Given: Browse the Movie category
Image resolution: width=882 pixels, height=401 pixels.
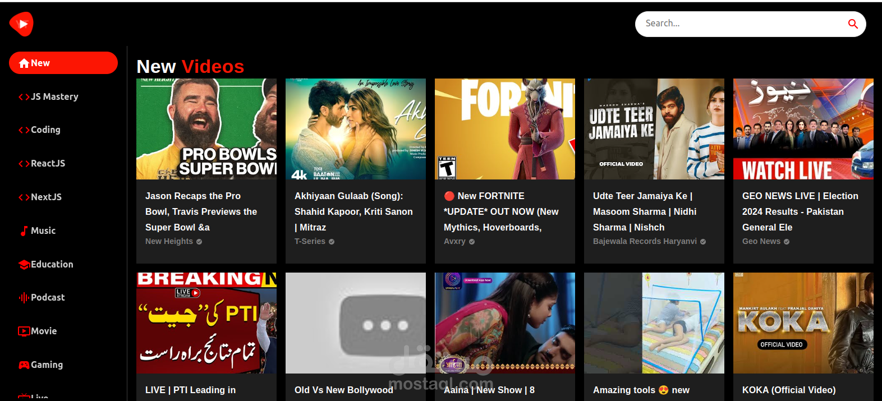Looking at the screenshot, I should click(63, 331).
